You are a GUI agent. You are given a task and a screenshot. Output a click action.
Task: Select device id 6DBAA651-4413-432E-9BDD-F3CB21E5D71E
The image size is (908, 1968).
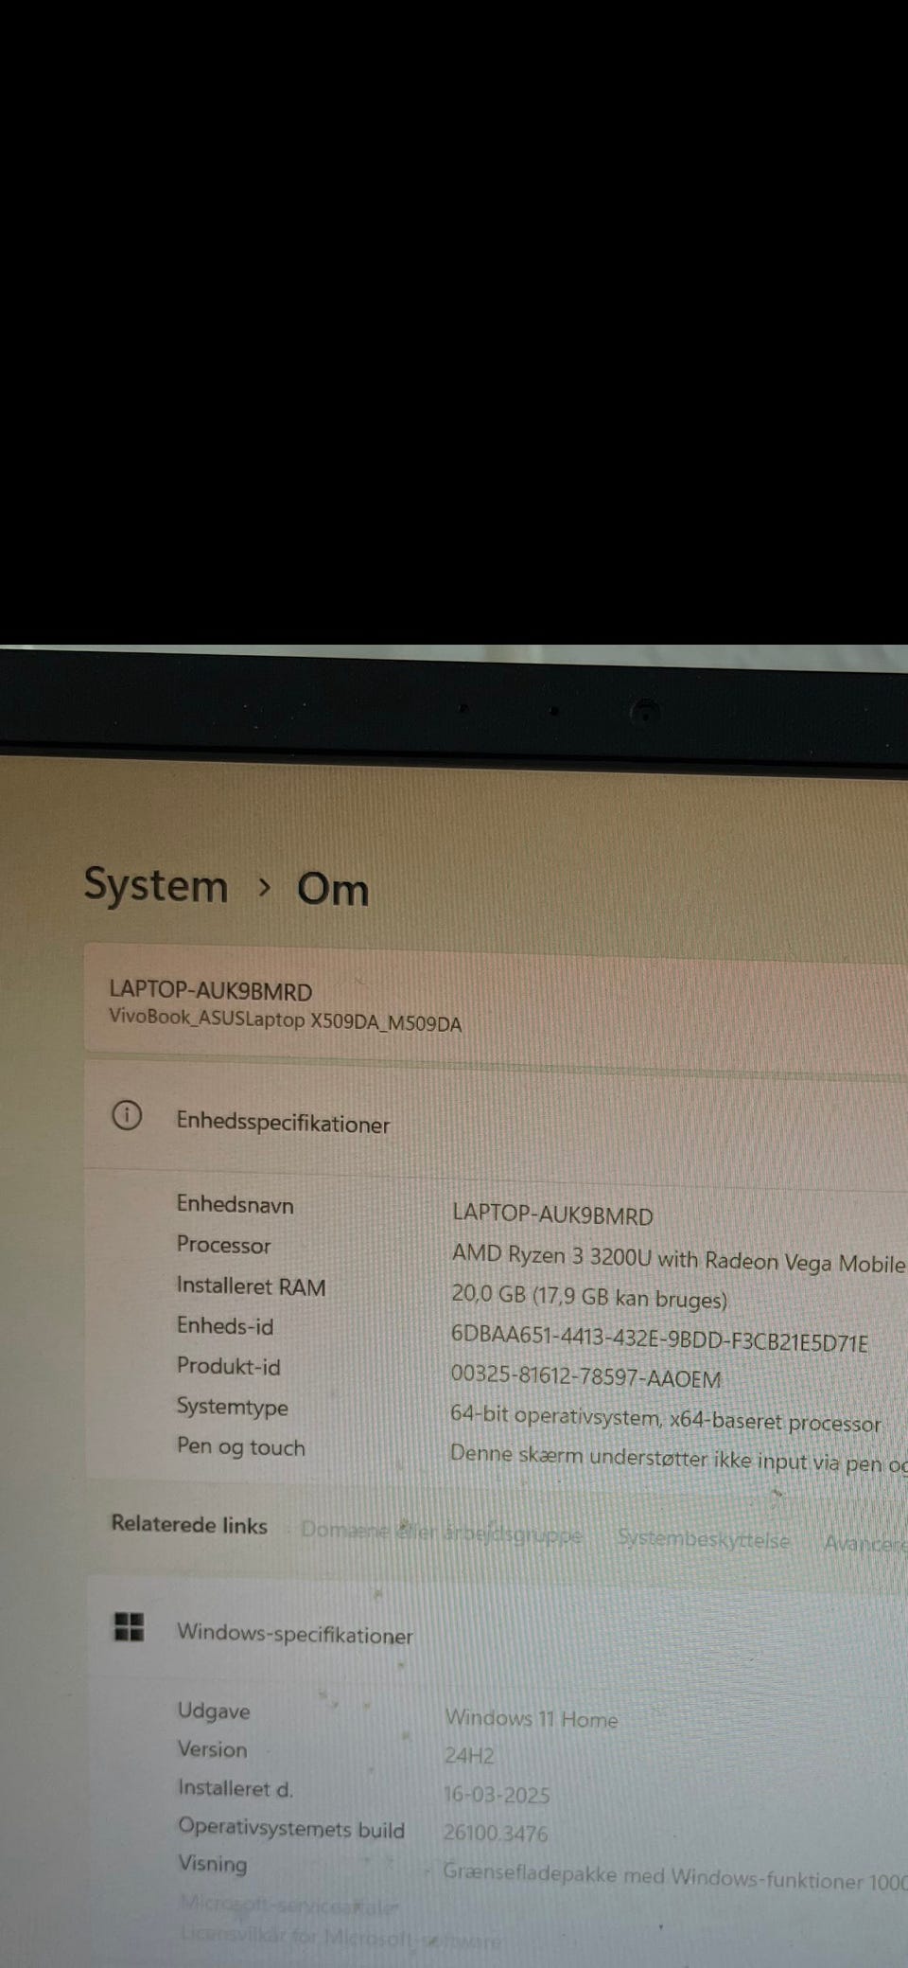(x=659, y=1338)
